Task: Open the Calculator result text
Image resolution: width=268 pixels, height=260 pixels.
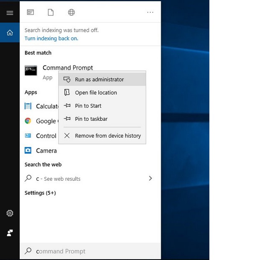Action: tap(47, 106)
